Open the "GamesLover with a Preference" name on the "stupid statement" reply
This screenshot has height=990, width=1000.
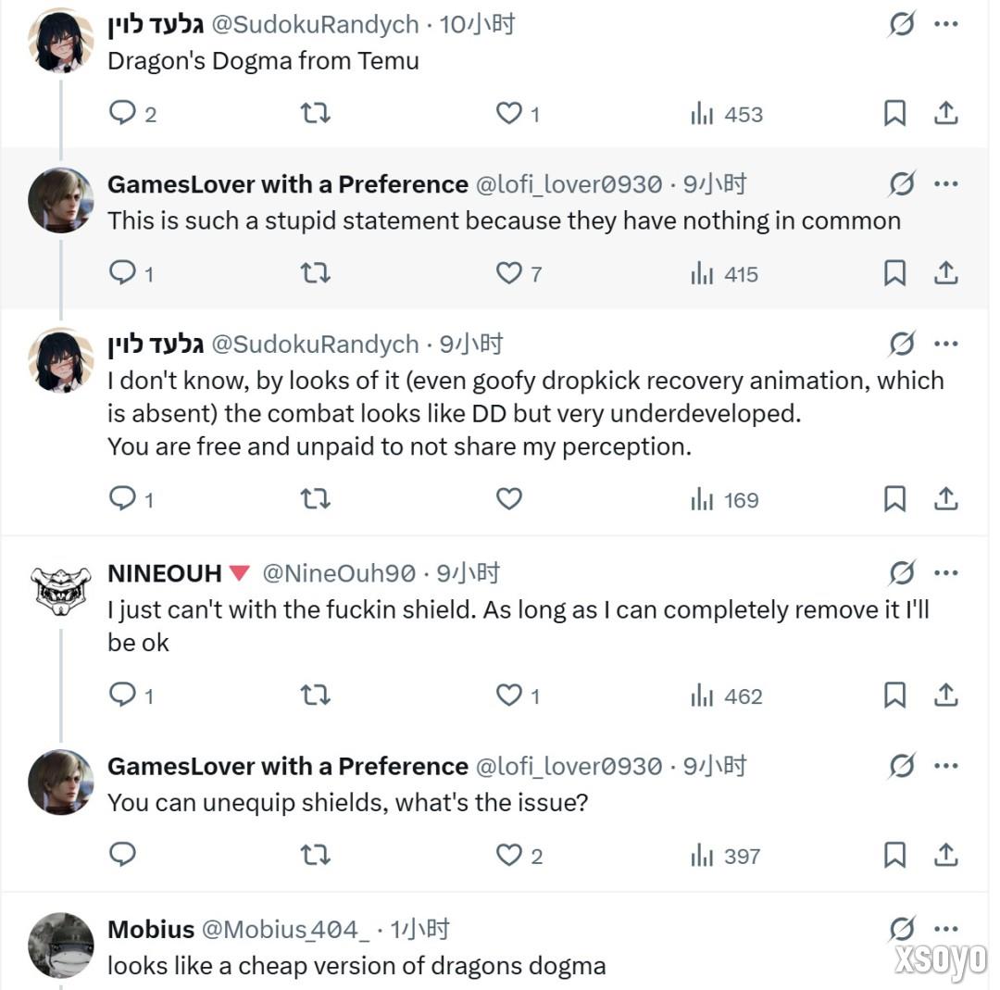tap(287, 184)
